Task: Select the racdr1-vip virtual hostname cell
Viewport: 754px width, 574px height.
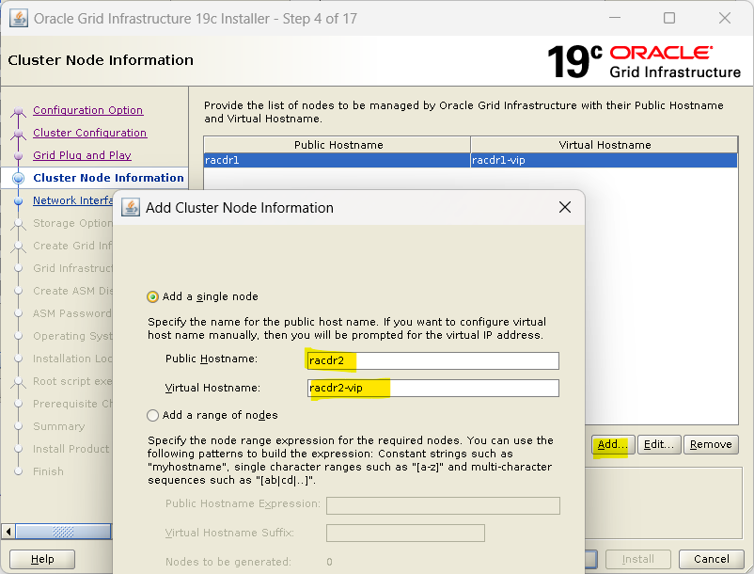Action: pos(604,160)
